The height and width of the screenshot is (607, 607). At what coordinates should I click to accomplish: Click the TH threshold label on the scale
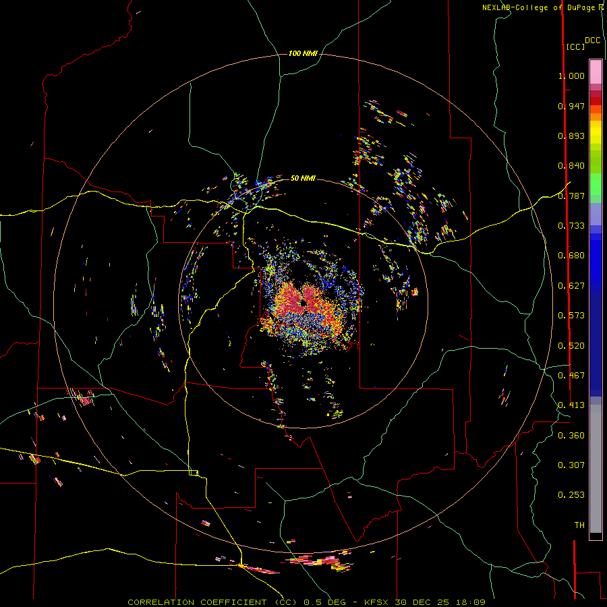pyautogui.click(x=579, y=525)
